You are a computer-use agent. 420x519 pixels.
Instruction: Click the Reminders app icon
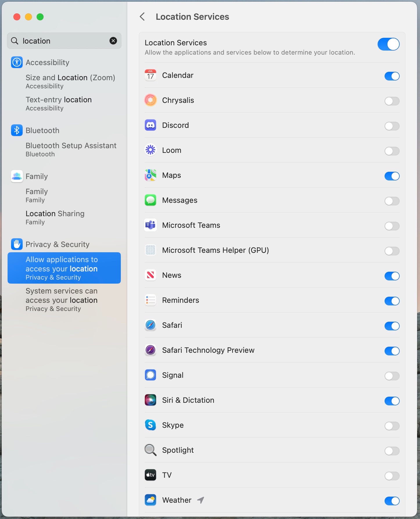coord(150,300)
